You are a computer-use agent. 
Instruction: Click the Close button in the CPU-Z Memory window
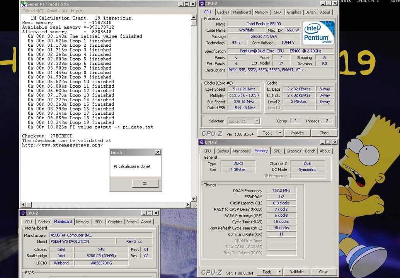tap(323, 272)
